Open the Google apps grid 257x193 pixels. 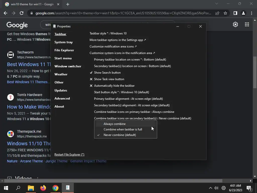coord(247,24)
